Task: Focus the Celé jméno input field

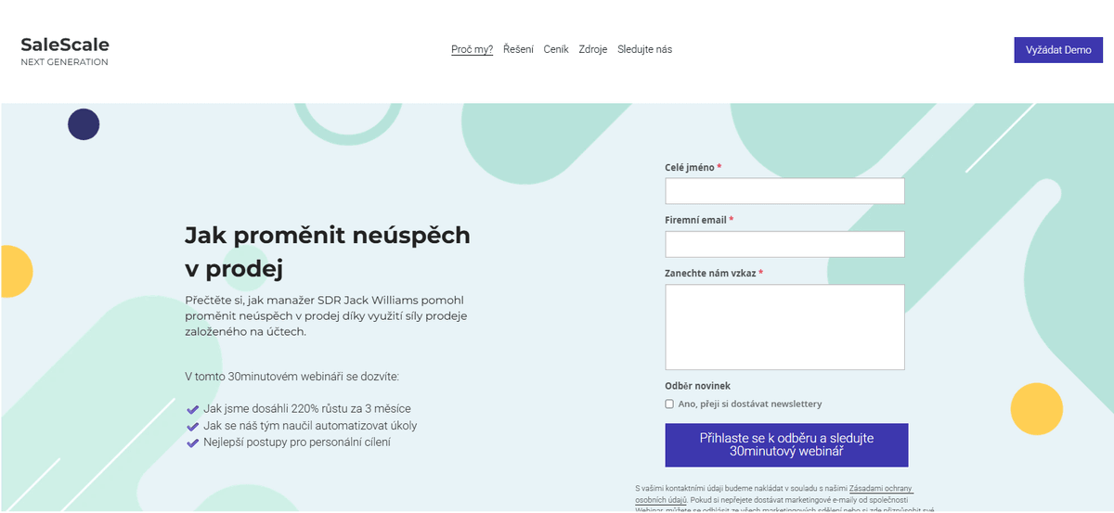Action: pos(784,191)
